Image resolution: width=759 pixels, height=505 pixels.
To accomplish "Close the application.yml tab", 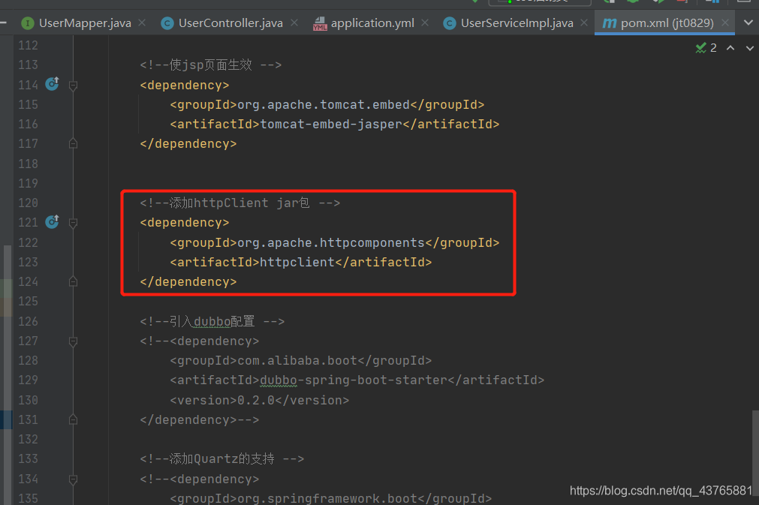I will [425, 23].
